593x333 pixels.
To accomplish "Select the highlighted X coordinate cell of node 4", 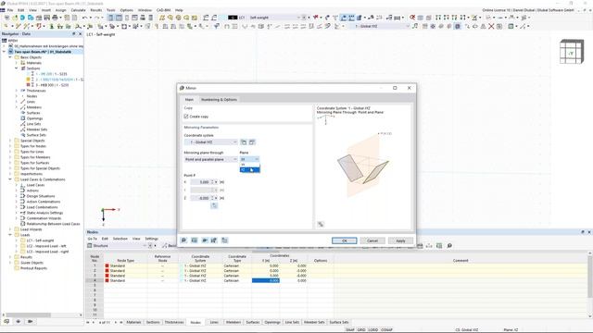I will 266,280.
